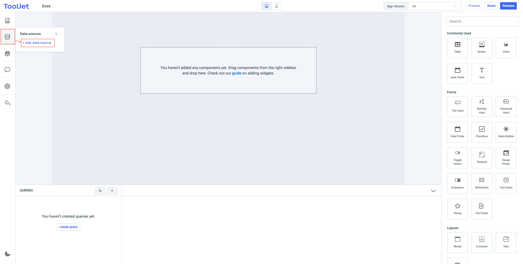Open the comments icon in left sidebar
Screen dimensions: 523x264
7,70
